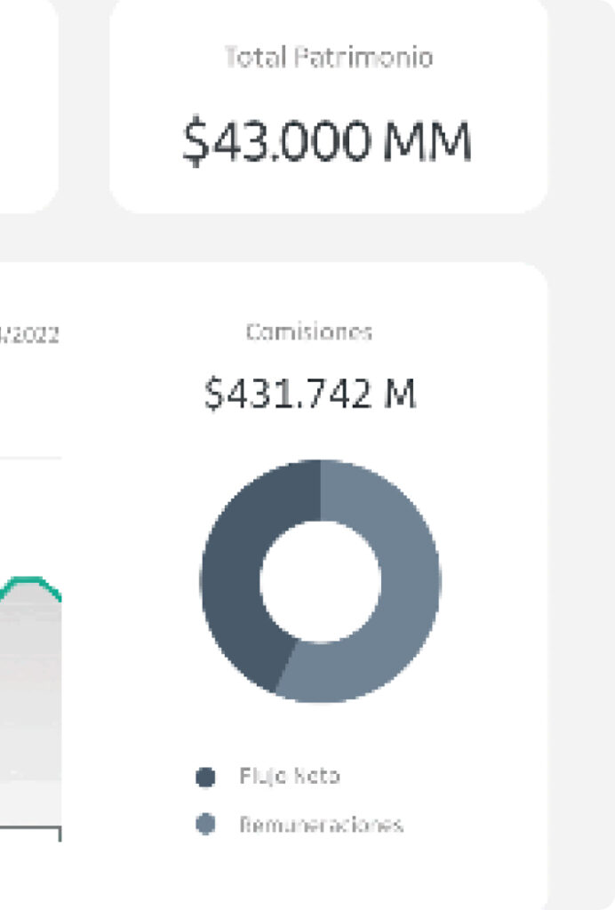Click the white center of the donut chart
615x910 pixels.
point(320,581)
